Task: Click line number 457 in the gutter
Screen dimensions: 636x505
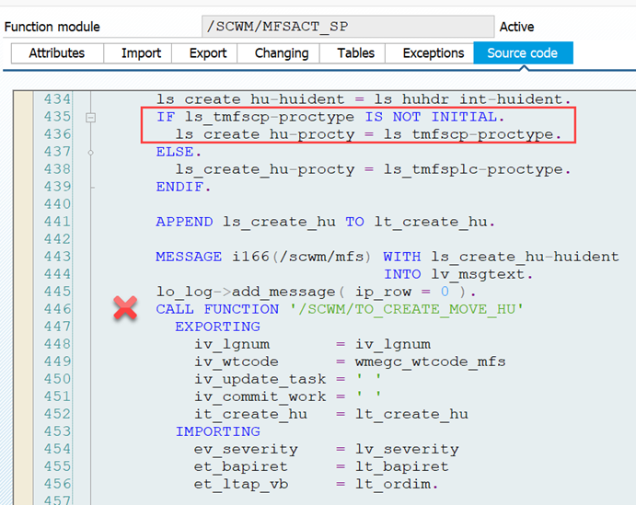Action: coord(57,499)
